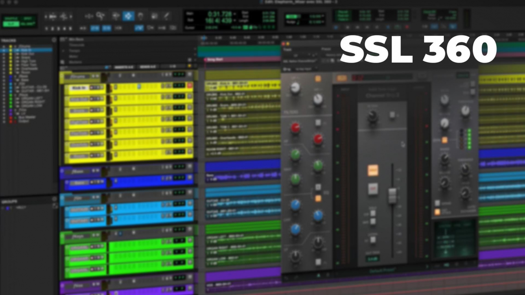The image size is (525, 295).
Task: Click the red high-pass filter knob
Action: [296, 128]
